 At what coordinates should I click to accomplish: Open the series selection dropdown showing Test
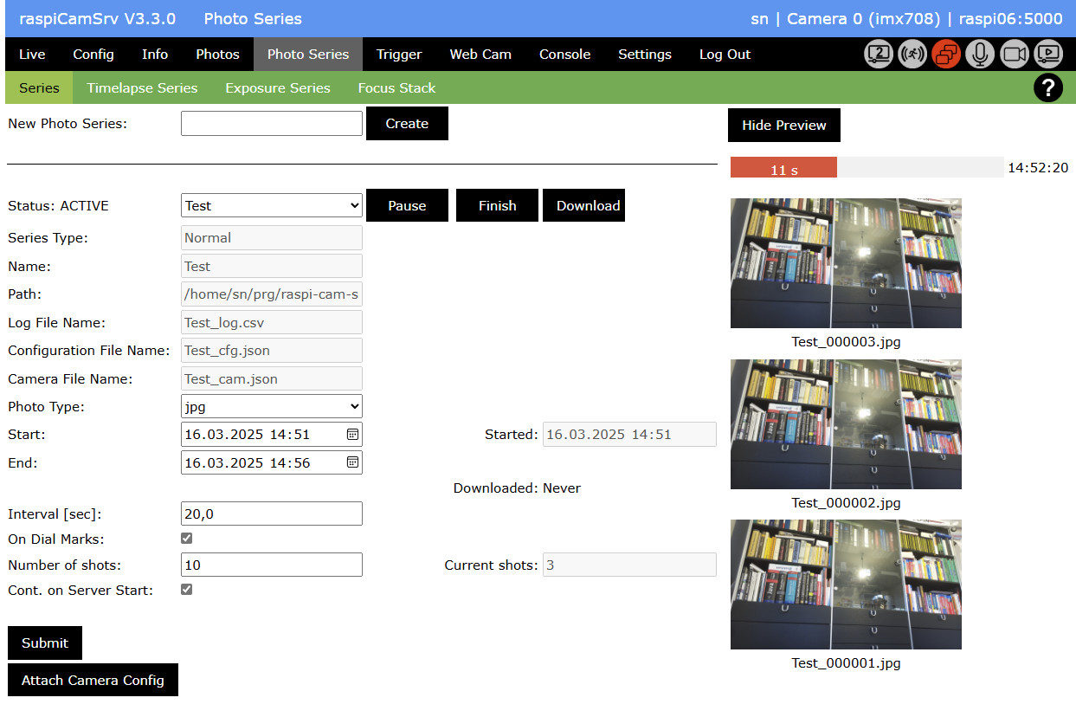point(271,205)
